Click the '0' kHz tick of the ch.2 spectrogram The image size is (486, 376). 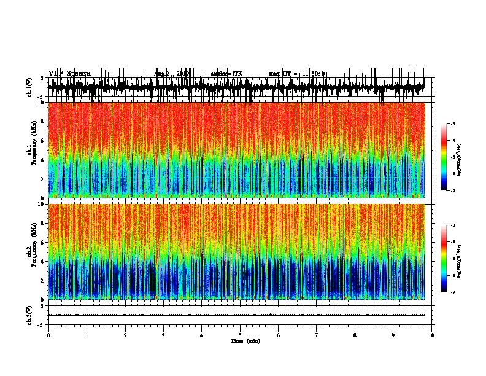tap(43, 300)
